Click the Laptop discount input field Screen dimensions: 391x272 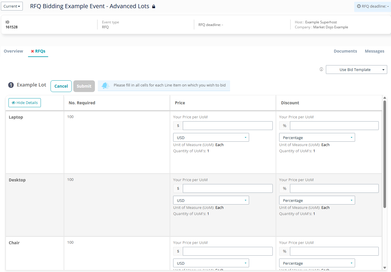point(334,126)
